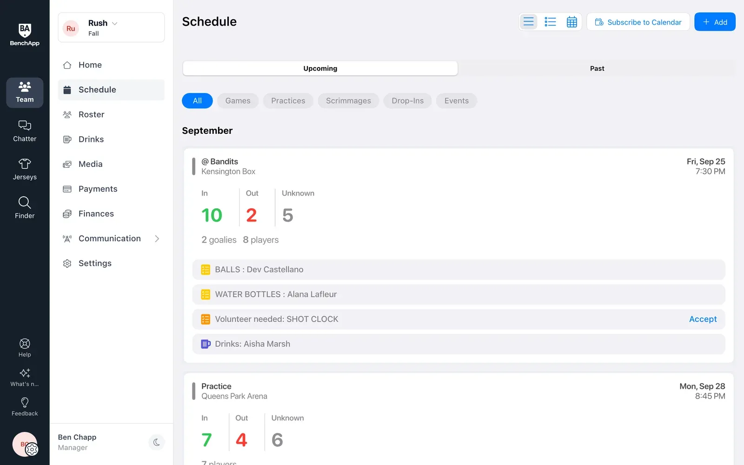Switch to compact list view icon

pyautogui.click(x=529, y=22)
